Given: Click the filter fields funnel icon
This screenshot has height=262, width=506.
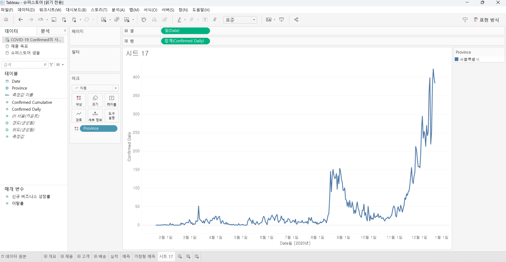Looking at the screenshot, I should pyautogui.click(x=51, y=65).
